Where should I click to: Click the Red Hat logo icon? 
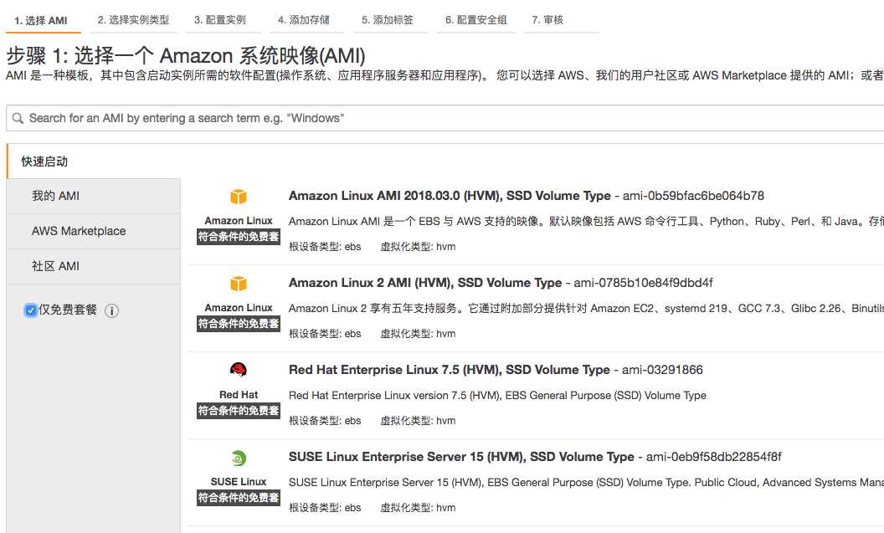pos(239,370)
